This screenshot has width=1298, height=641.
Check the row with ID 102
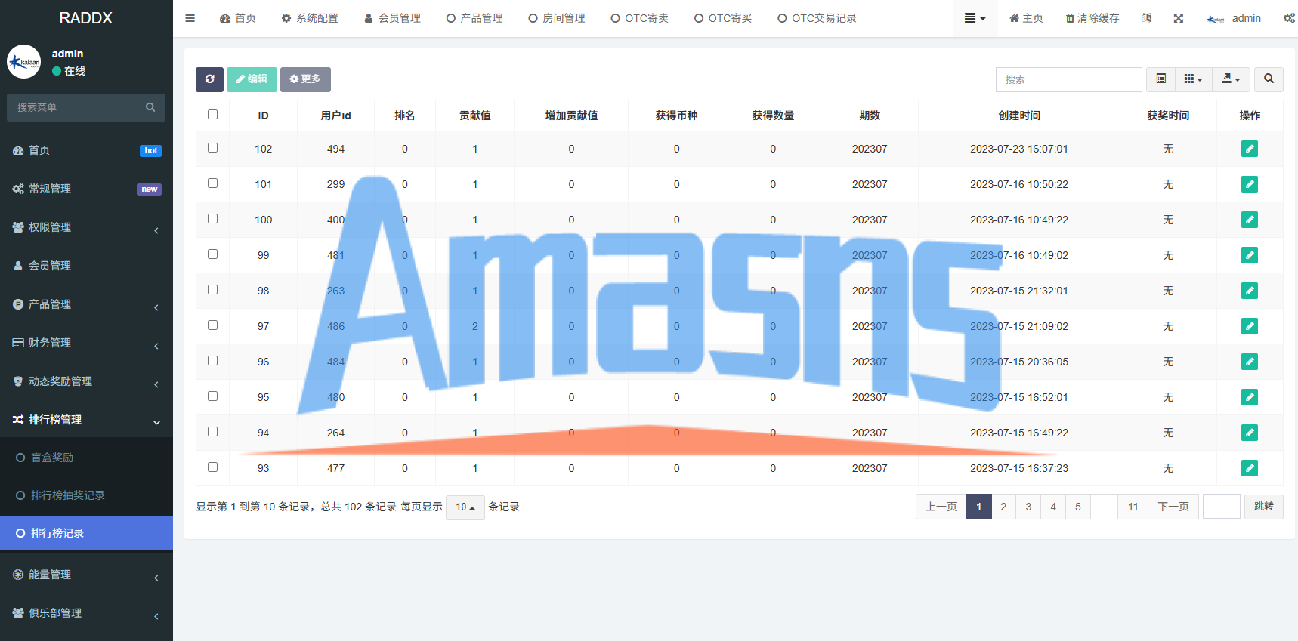[x=212, y=148]
